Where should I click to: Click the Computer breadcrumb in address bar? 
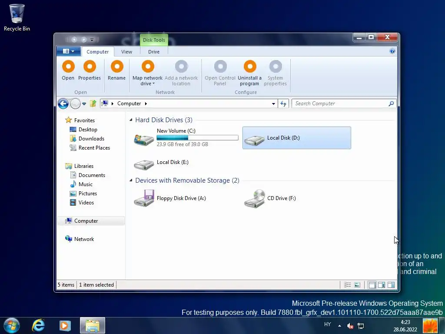point(129,104)
